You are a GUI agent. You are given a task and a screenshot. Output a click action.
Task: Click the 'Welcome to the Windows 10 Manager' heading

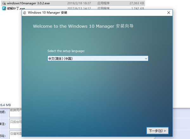[x=83, y=26]
